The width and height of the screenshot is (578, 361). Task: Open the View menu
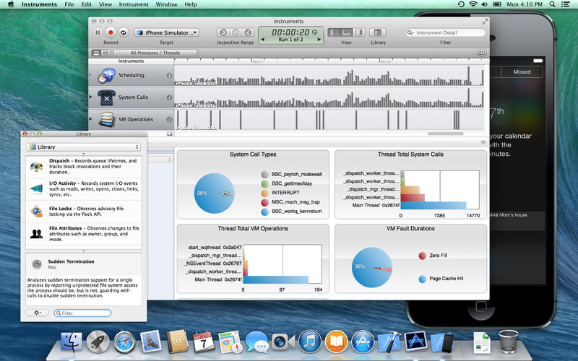click(x=105, y=4)
